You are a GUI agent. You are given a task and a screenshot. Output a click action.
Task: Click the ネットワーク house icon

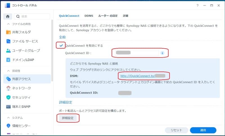[8, 88]
